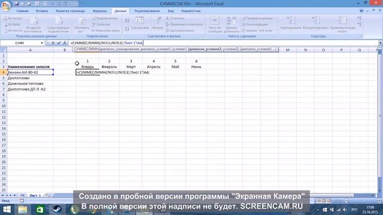Click the Июнь header cell

tap(196, 67)
